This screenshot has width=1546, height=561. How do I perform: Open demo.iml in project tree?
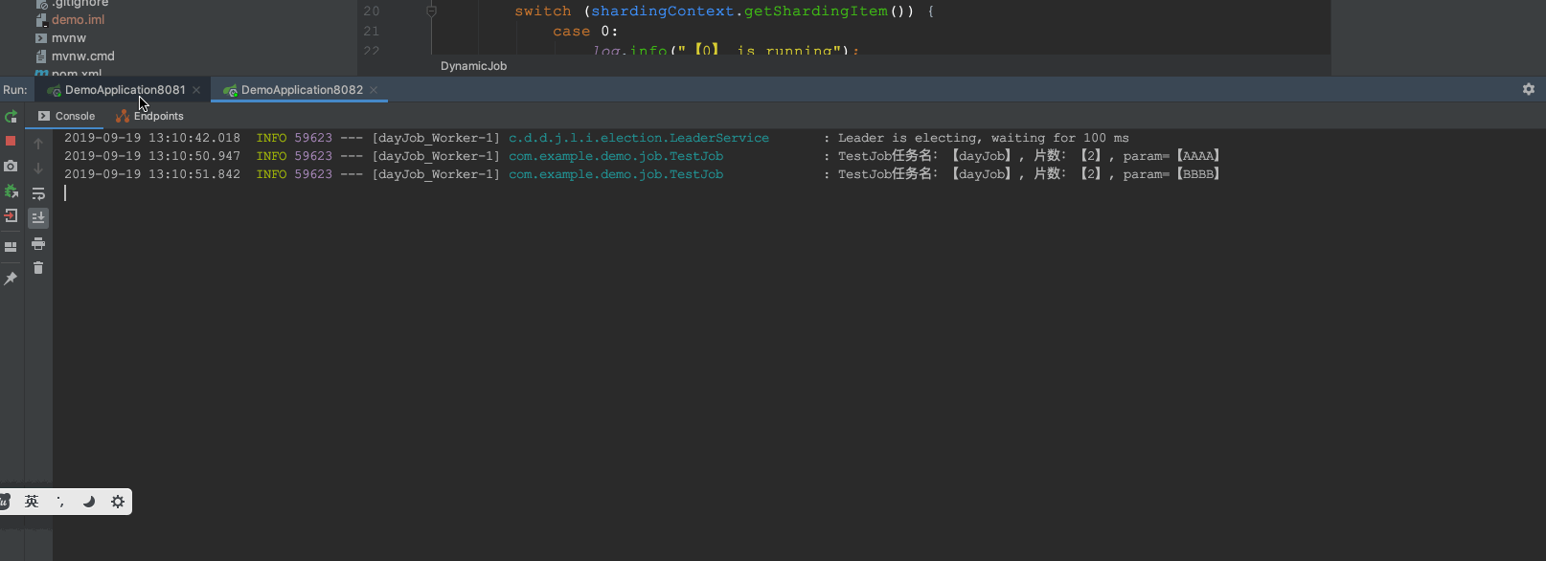click(78, 19)
